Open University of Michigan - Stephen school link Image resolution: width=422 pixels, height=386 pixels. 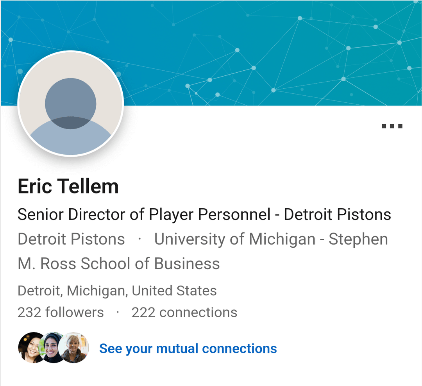[271, 239]
